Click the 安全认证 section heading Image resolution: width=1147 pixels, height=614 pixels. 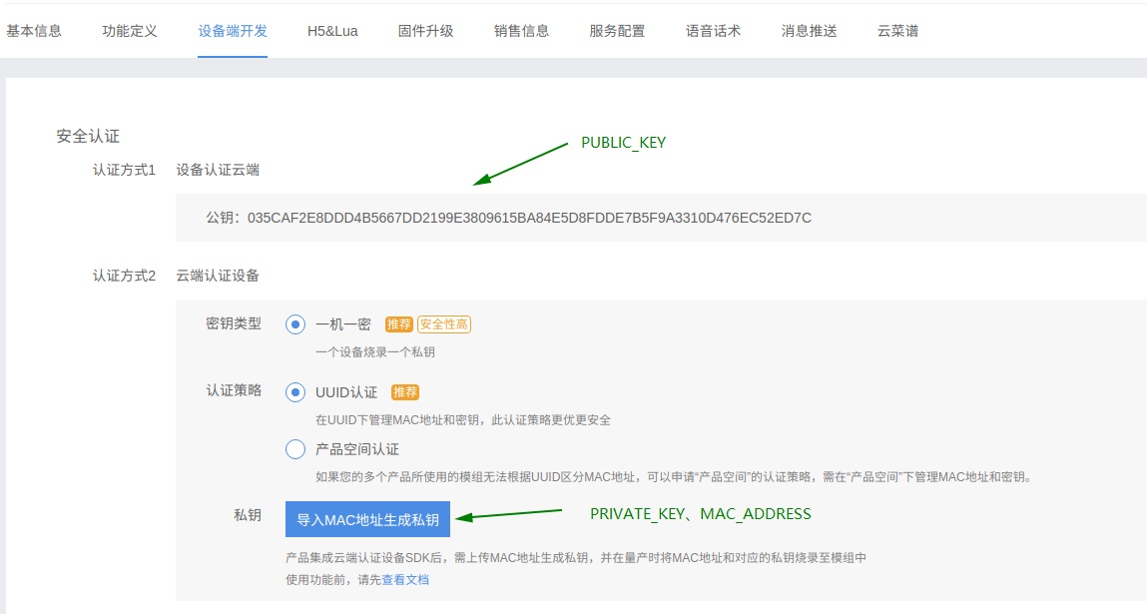pos(88,136)
